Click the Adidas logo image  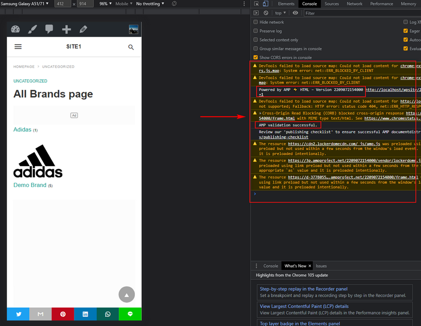[38, 161]
